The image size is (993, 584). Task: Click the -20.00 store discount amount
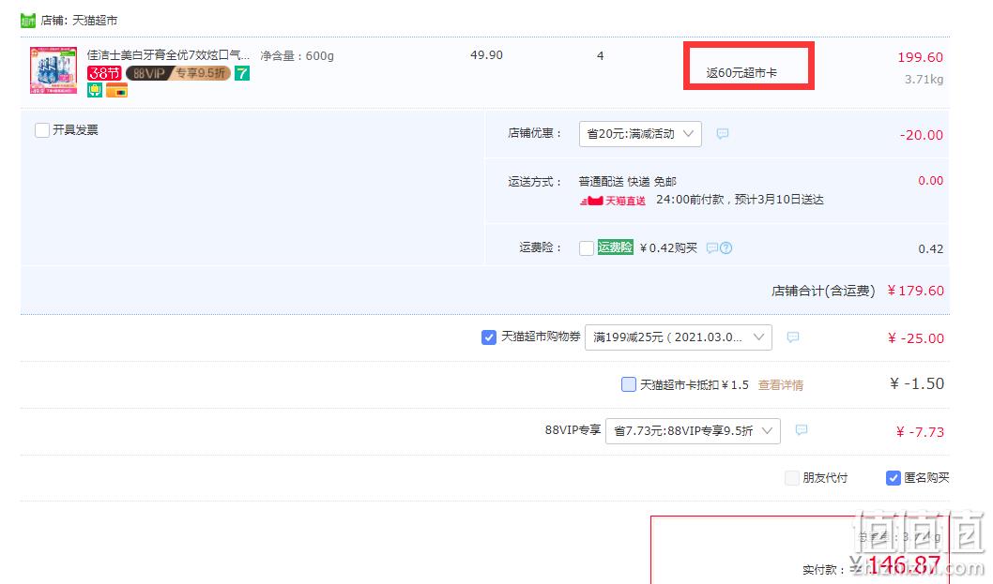click(922, 135)
